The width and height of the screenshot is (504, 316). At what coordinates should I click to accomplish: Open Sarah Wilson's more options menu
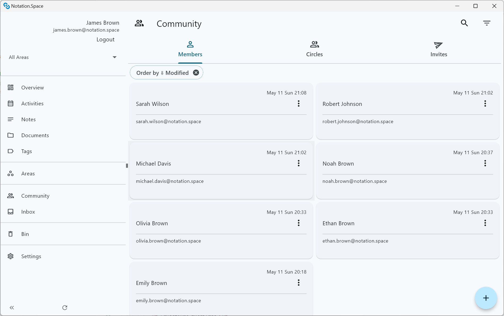[x=299, y=104]
